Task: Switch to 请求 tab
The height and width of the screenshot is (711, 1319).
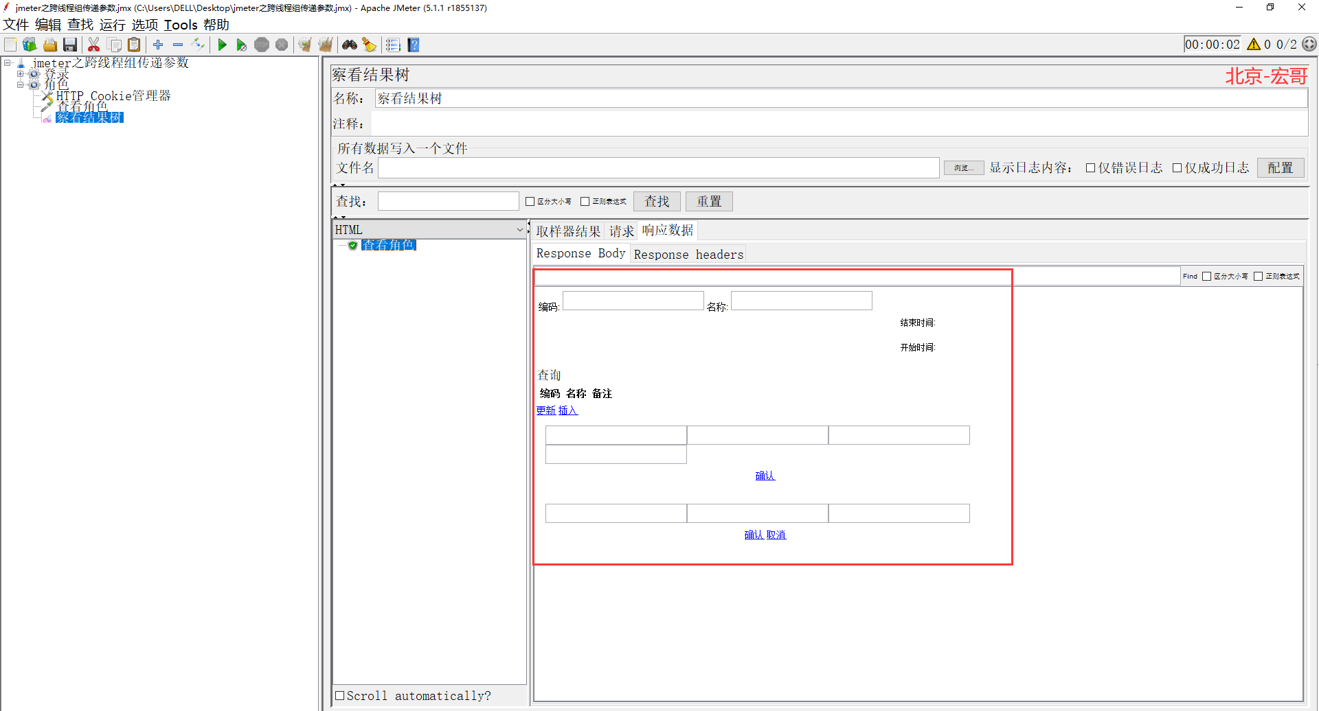Action: coord(622,231)
